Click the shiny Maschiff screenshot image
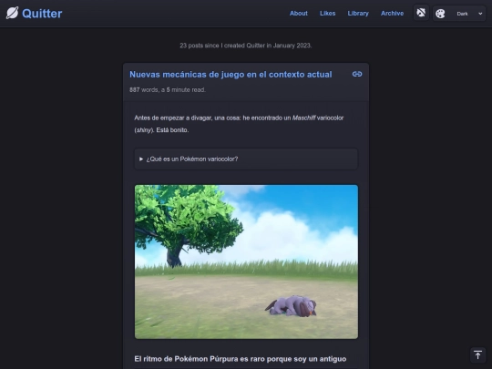Image resolution: width=492 pixels, height=369 pixels. coord(246,261)
